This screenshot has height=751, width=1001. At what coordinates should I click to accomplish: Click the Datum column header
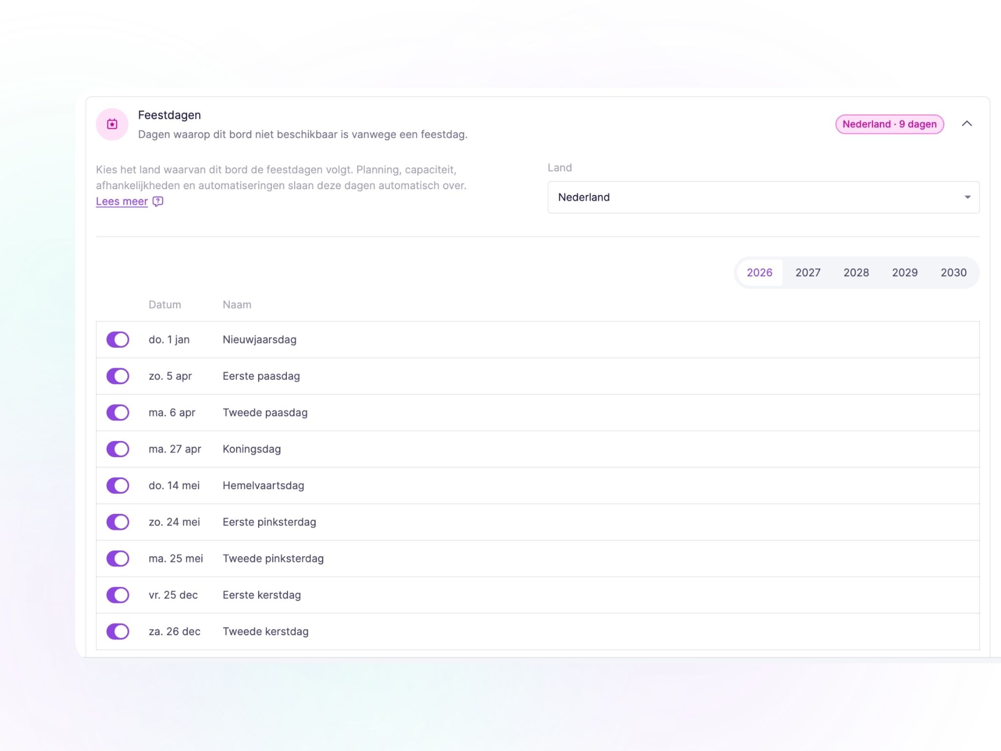[165, 305]
